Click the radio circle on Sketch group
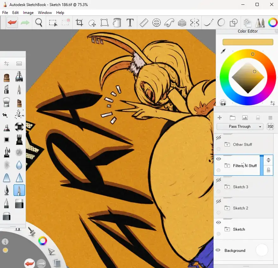This screenshot has width=278, height=268. tap(219, 234)
